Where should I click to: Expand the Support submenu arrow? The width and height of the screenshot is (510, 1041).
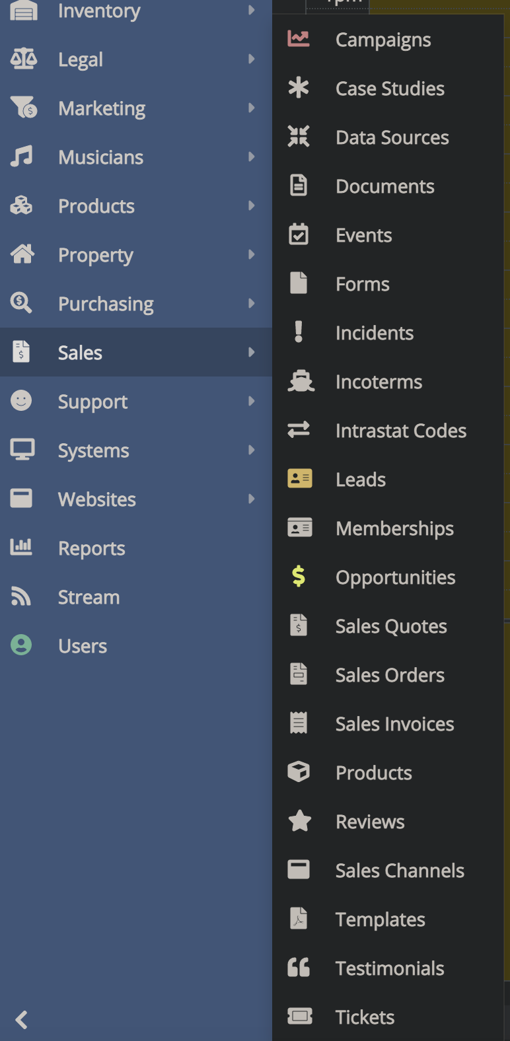[x=251, y=401]
